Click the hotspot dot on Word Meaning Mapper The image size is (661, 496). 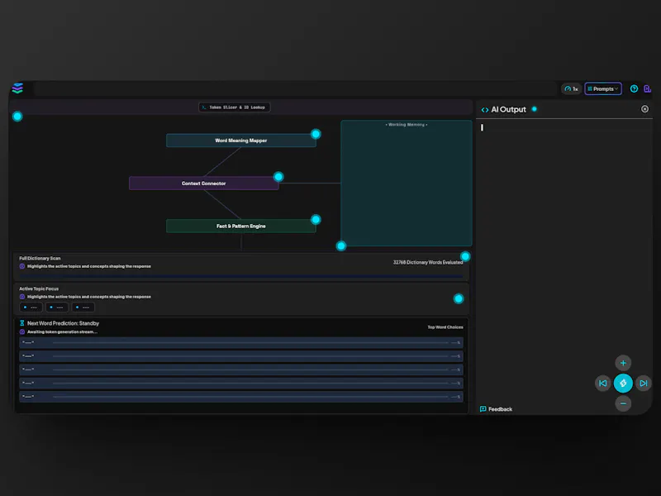(x=316, y=134)
